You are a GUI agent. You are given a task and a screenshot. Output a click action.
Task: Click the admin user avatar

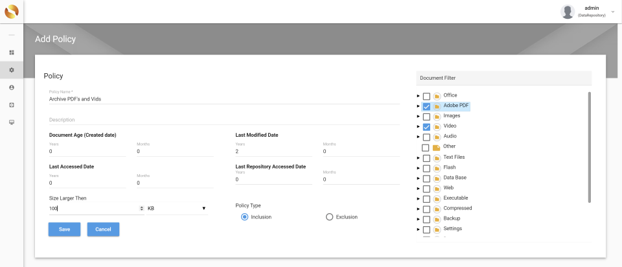coord(568,12)
